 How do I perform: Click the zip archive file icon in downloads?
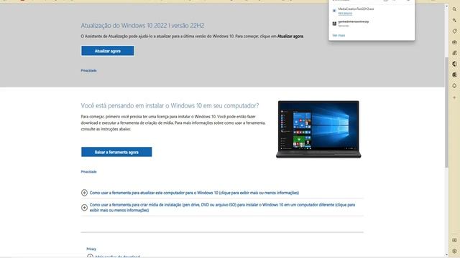tap(334, 24)
